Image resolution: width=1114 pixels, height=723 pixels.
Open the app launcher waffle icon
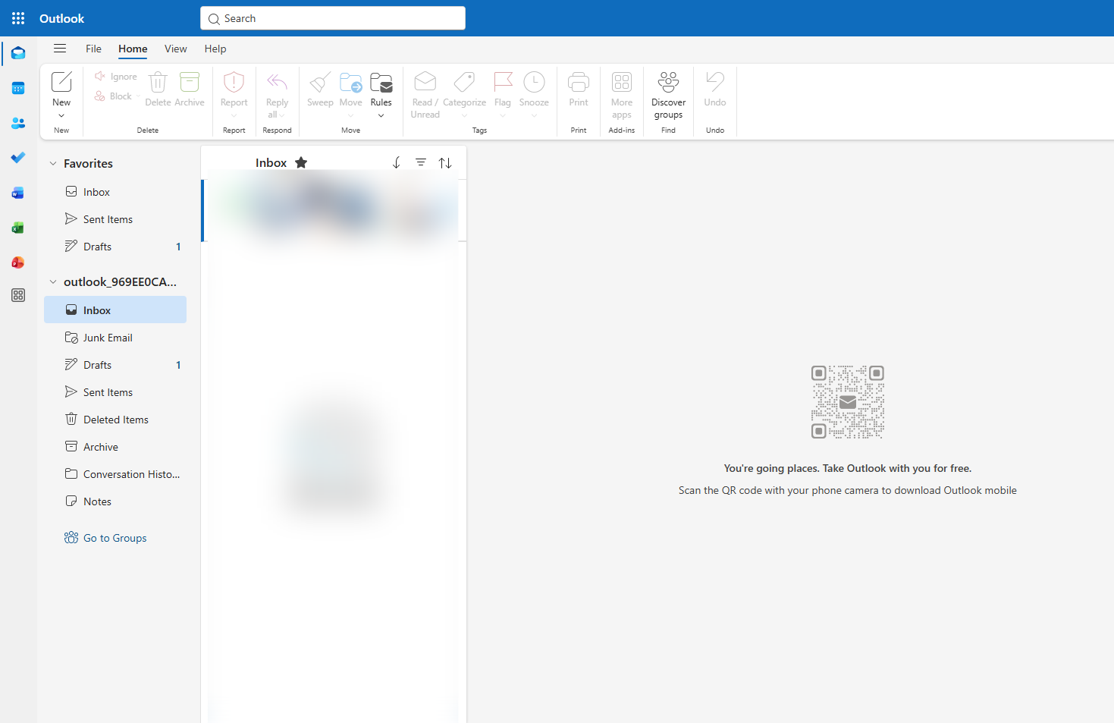18,18
